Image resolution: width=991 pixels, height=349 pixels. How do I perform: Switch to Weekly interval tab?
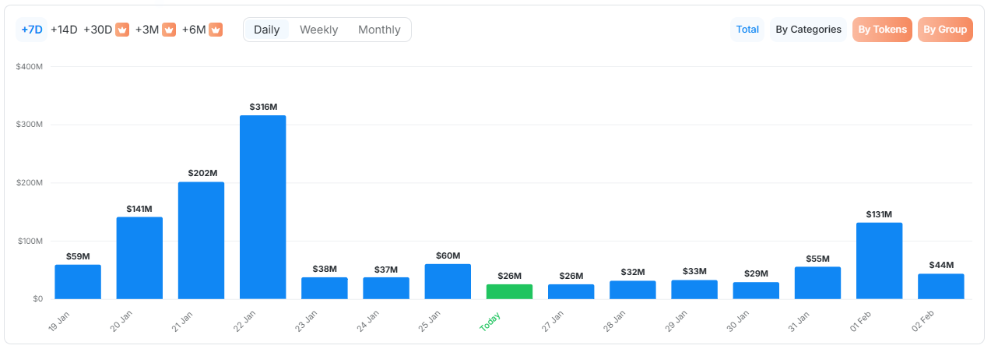pos(318,30)
